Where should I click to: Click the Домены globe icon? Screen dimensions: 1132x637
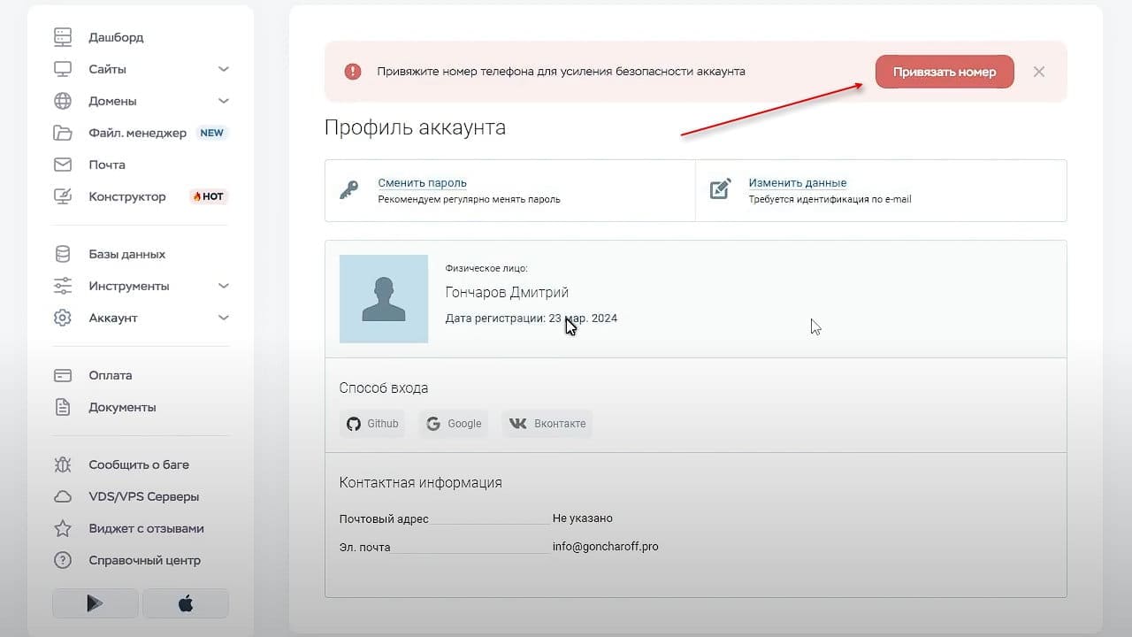pos(63,101)
